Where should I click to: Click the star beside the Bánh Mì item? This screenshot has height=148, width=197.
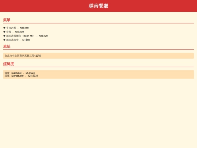click(4, 36)
